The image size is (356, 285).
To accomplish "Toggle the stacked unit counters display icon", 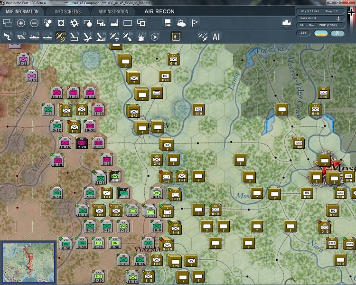I will [x=8, y=23].
